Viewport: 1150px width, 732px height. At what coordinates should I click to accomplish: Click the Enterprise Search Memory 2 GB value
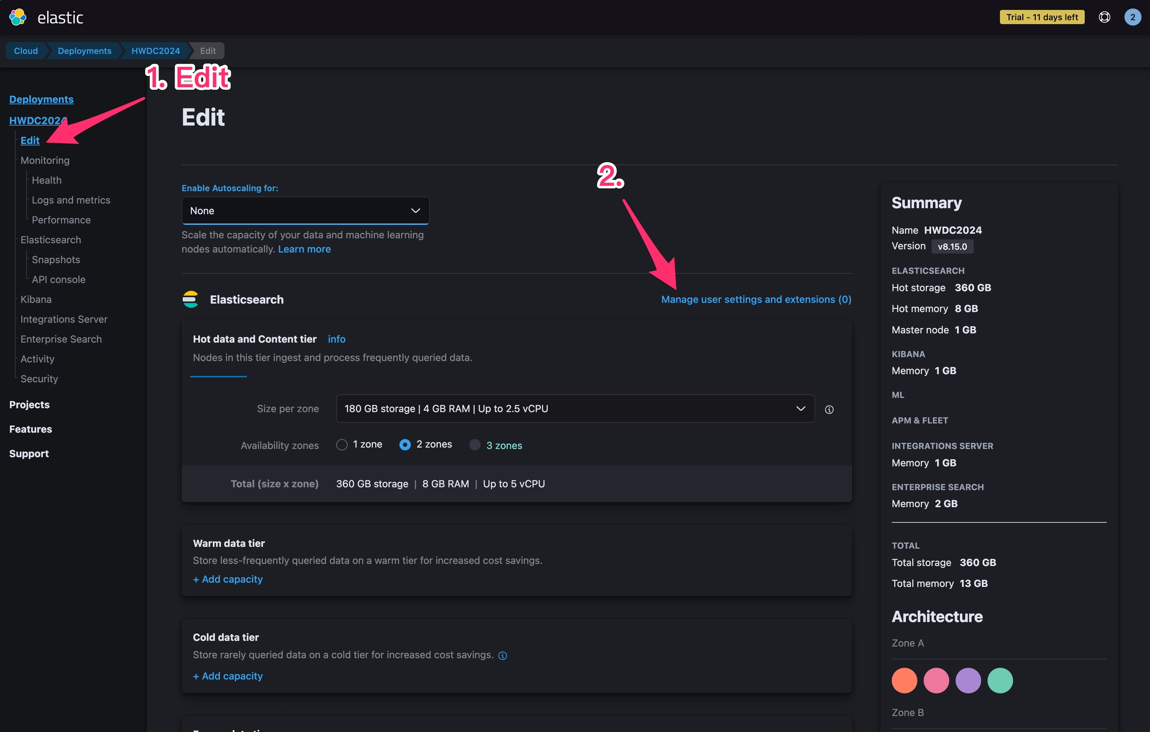coord(946,504)
